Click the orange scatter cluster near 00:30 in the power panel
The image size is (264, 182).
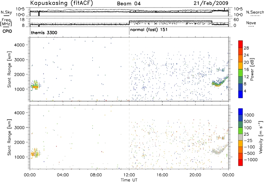[x=35, y=87]
